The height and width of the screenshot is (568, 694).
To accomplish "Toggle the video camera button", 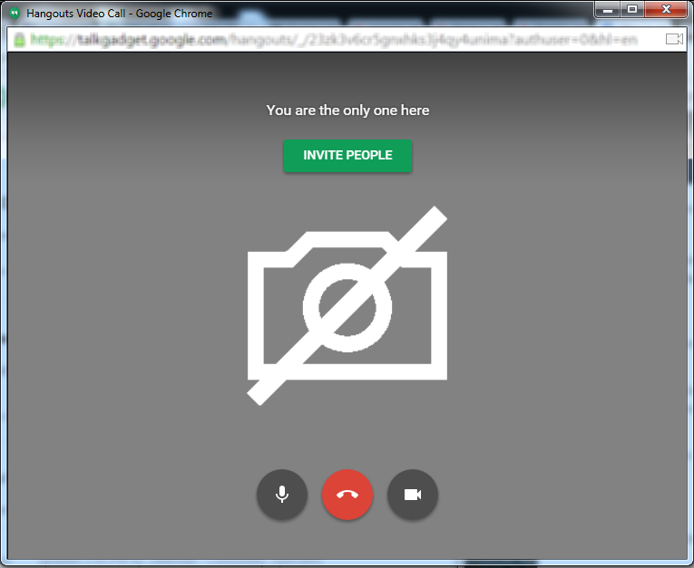I will (x=413, y=495).
